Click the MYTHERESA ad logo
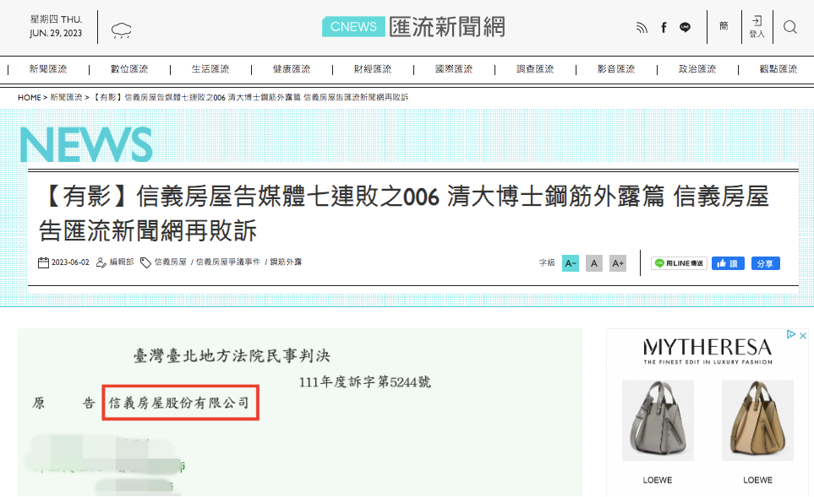This screenshot has height=497, width=814. [x=707, y=351]
